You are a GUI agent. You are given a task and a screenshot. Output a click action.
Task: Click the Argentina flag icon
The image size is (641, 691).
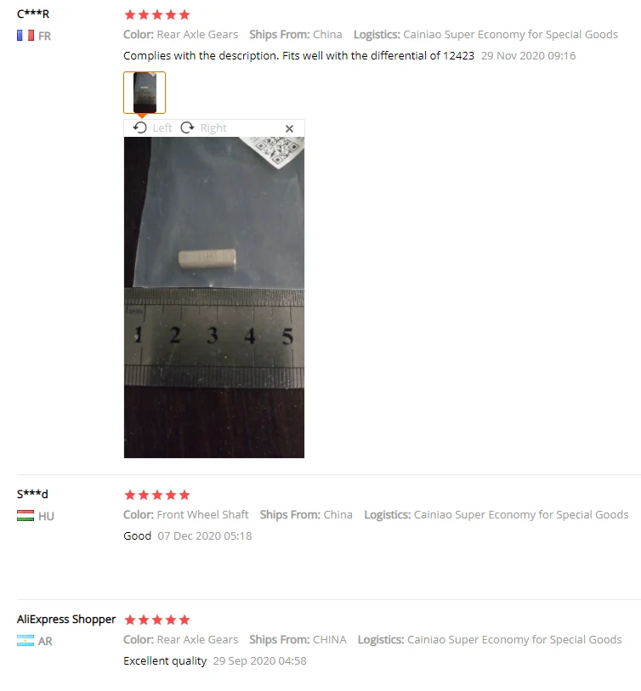[x=26, y=641]
